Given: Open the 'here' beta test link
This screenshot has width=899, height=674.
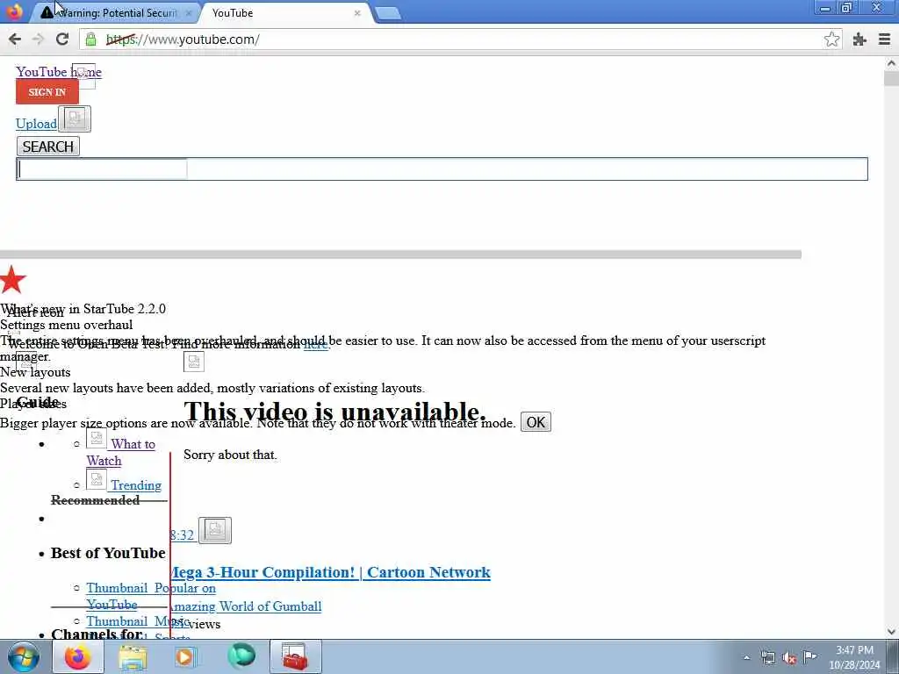Looking at the screenshot, I should tap(315, 344).
